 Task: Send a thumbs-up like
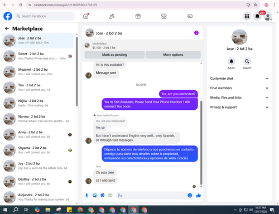[x=199, y=196]
